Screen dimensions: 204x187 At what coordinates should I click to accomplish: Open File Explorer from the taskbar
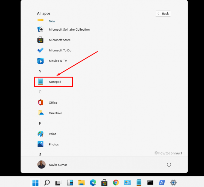click(x=81, y=183)
